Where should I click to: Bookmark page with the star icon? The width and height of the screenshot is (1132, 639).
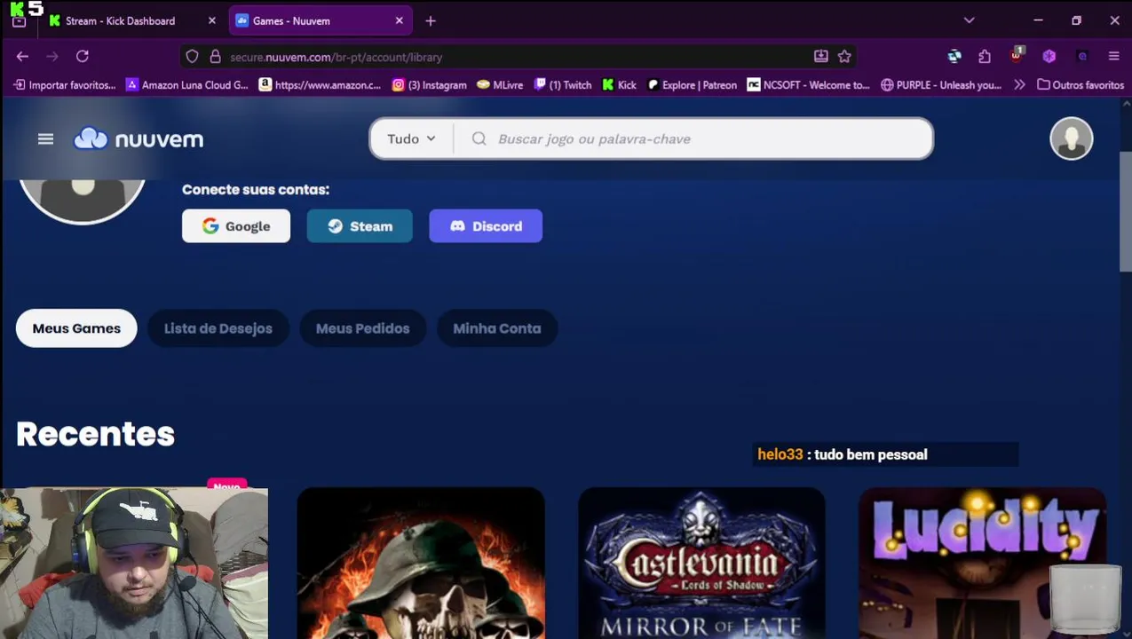click(x=844, y=57)
